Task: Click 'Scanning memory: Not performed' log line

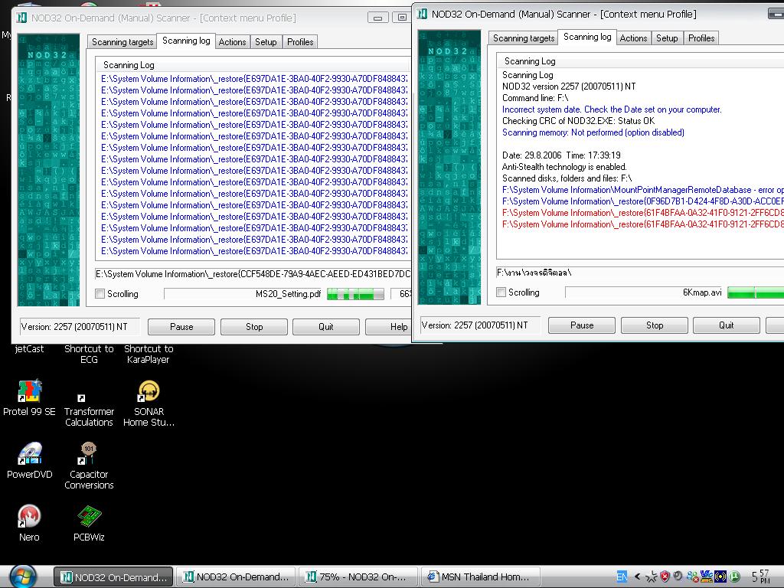Action: tap(593, 132)
